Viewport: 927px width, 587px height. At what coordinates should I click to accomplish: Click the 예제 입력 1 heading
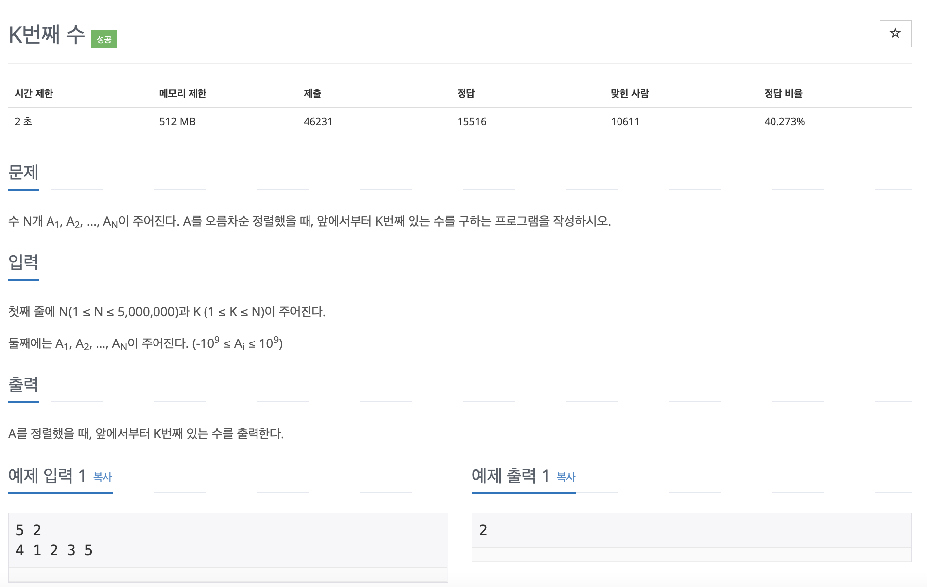pos(48,476)
